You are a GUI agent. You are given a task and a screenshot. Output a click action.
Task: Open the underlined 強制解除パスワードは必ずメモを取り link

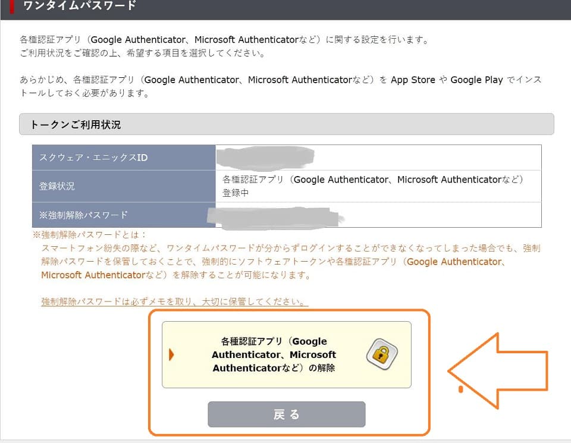click(174, 301)
